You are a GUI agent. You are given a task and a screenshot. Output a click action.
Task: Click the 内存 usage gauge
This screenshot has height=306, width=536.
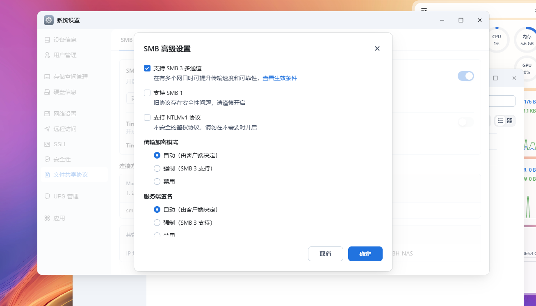[527, 40]
